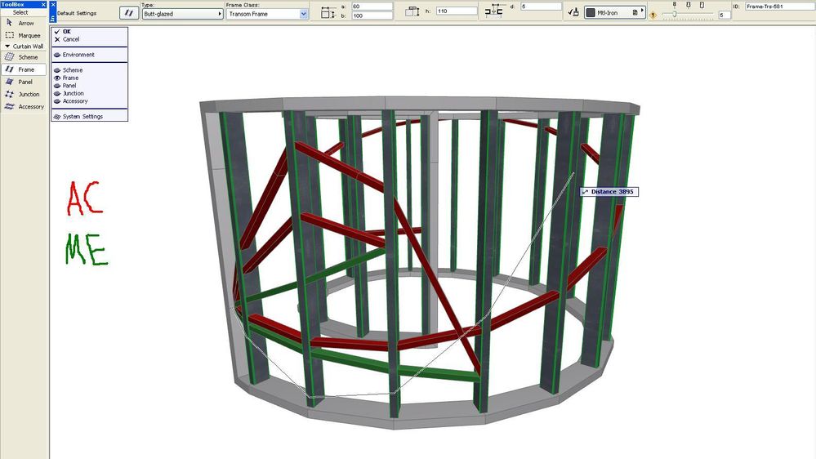Click the frame height dimension icon
This screenshot has width=816, height=459.
[x=412, y=11]
